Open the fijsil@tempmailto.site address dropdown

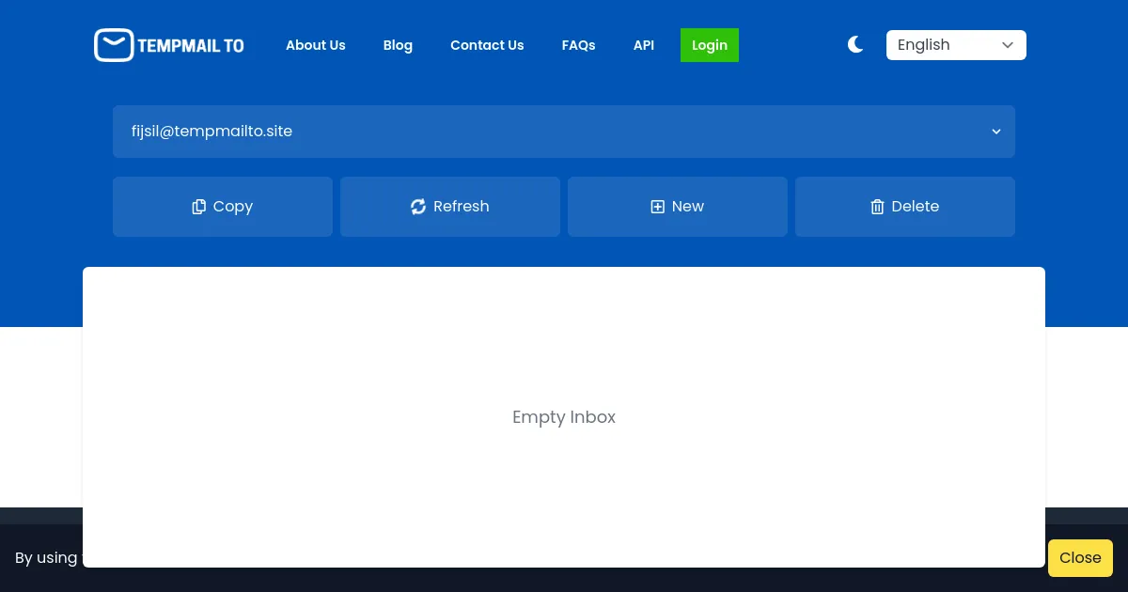click(564, 132)
